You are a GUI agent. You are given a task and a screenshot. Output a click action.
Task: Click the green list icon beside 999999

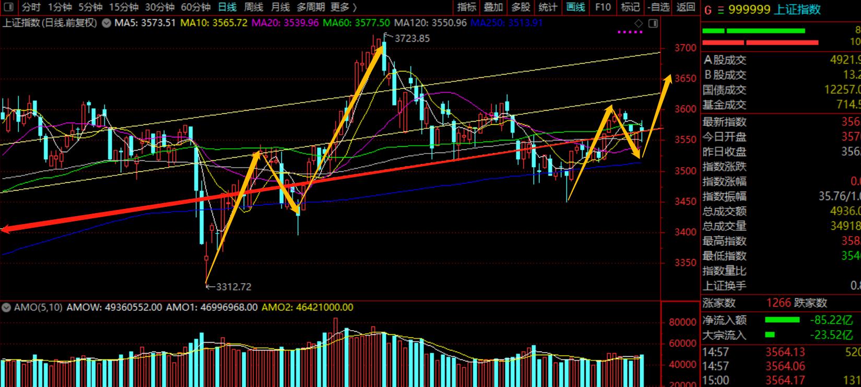[x=721, y=10]
